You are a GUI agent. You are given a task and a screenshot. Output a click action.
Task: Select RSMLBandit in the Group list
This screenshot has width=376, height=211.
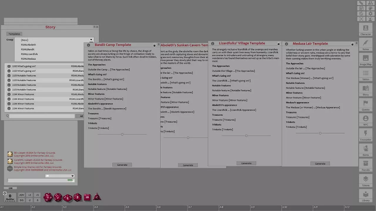tap(28, 50)
